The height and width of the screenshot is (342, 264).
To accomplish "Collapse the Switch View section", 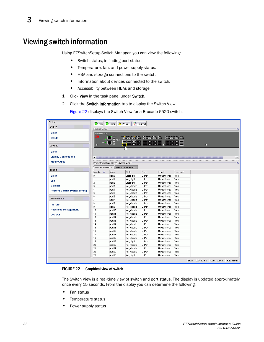I will click(x=237, y=129).
